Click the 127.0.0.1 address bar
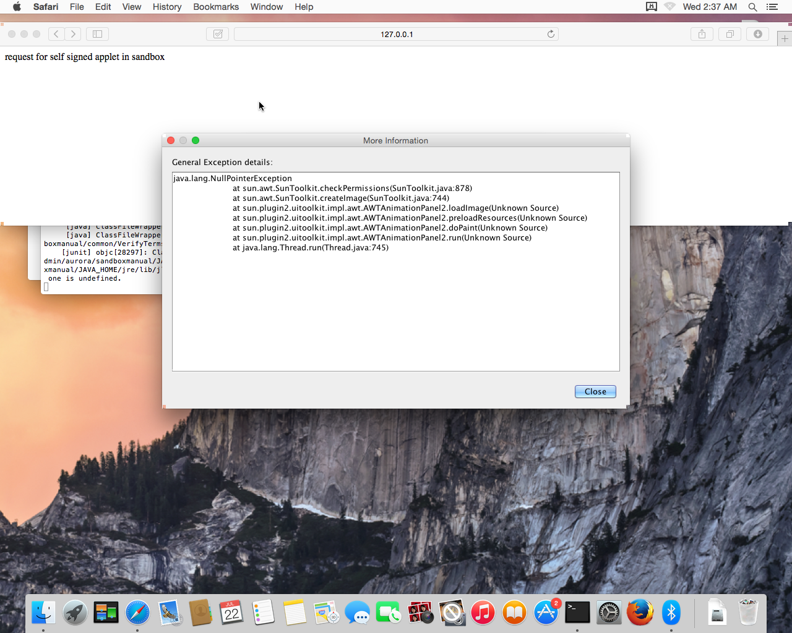The height and width of the screenshot is (633, 792). pyautogui.click(x=396, y=34)
